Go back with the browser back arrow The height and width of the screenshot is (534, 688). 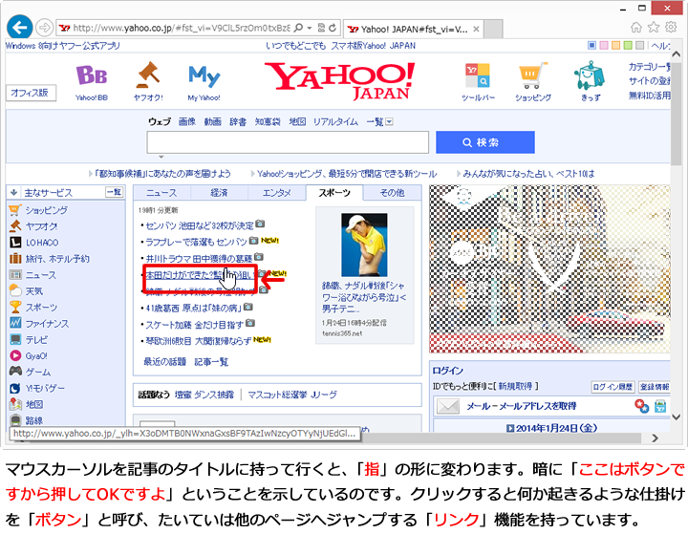19,27
